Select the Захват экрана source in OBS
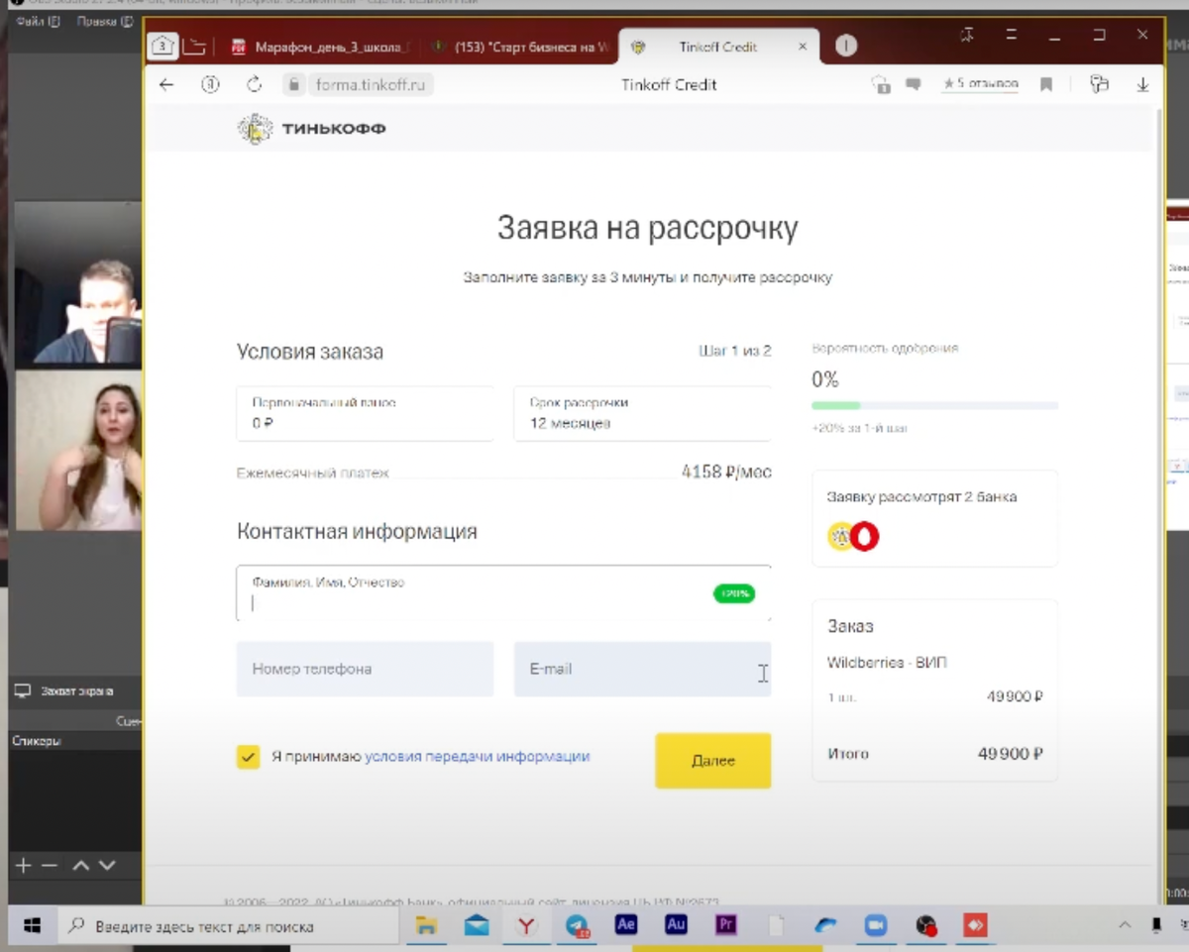This screenshot has width=1189, height=952. pos(63,691)
